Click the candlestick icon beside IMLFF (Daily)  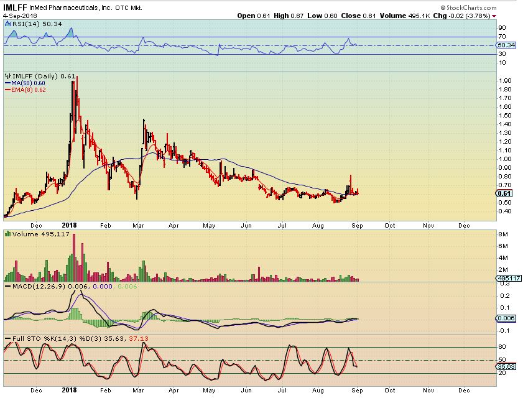click(8, 76)
